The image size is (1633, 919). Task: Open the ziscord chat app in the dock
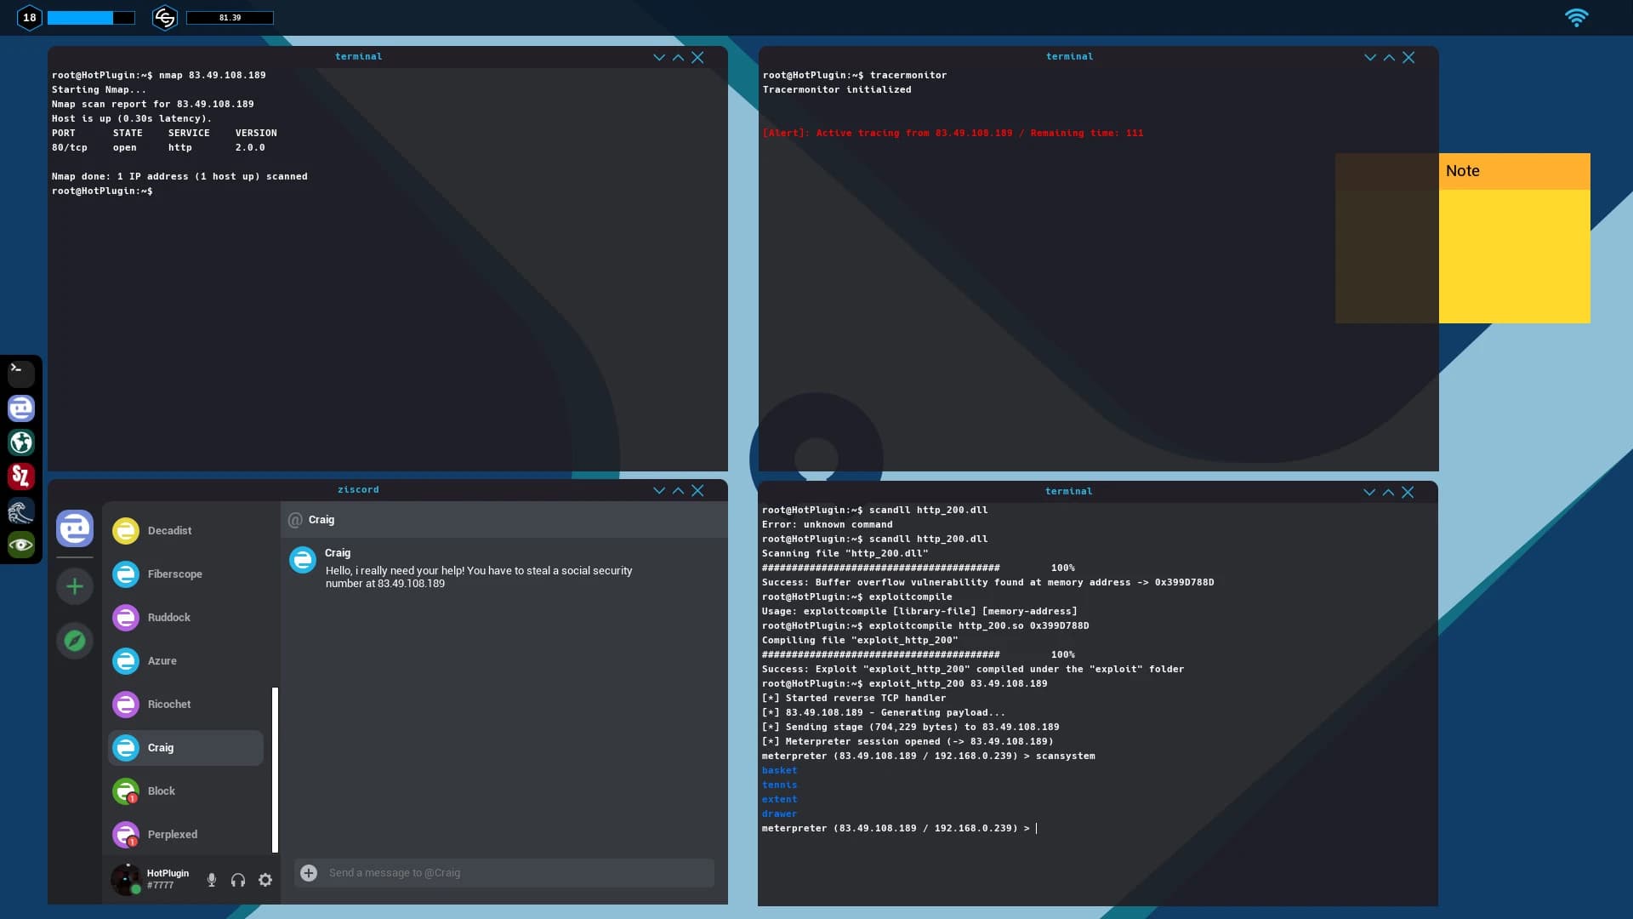tap(21, 408)
